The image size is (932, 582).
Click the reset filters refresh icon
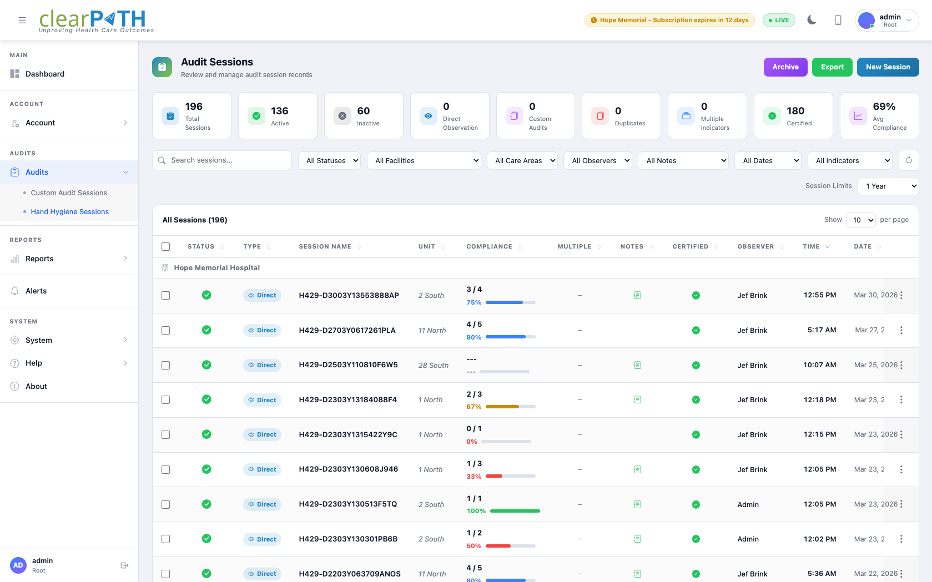click(909, 160)
